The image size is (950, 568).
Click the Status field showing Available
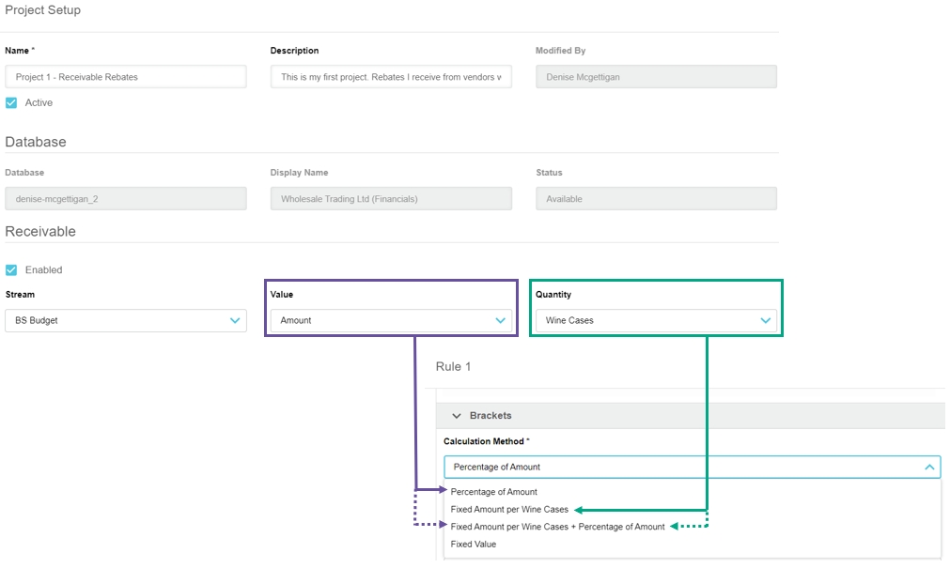click(656, 199)
